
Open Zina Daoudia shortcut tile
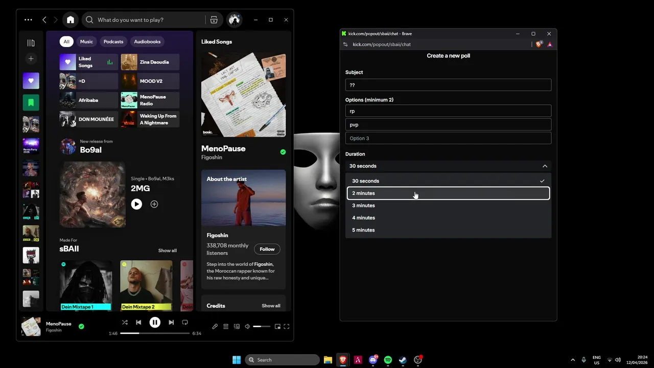[x=150, y=62]
